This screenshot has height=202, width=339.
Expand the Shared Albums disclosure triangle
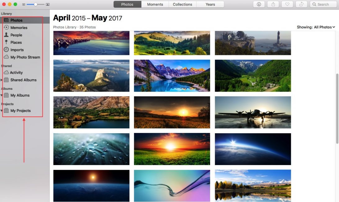coord(2,80)
